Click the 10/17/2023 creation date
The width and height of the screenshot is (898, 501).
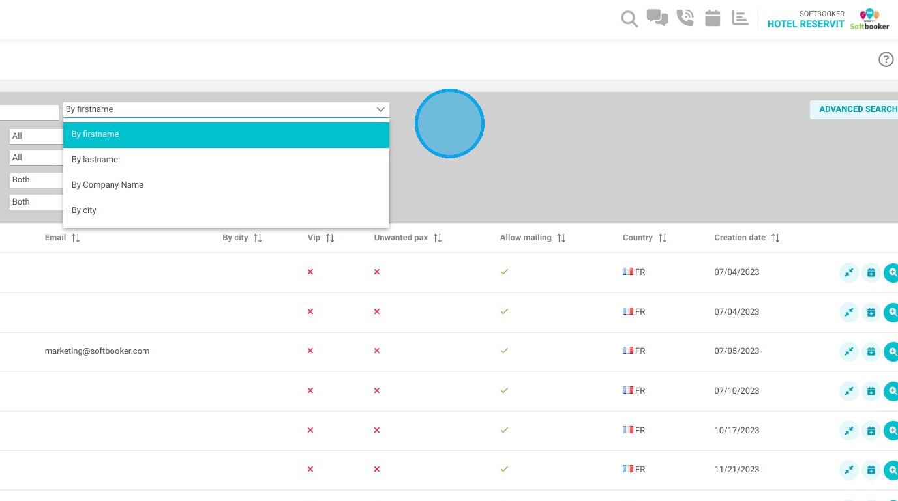[x=737, y=431]
